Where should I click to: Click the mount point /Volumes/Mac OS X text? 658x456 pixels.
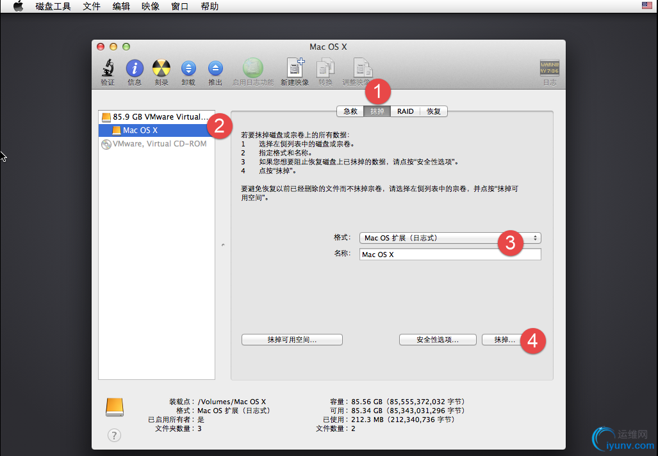pyautogui.click(x=232, y=402)
